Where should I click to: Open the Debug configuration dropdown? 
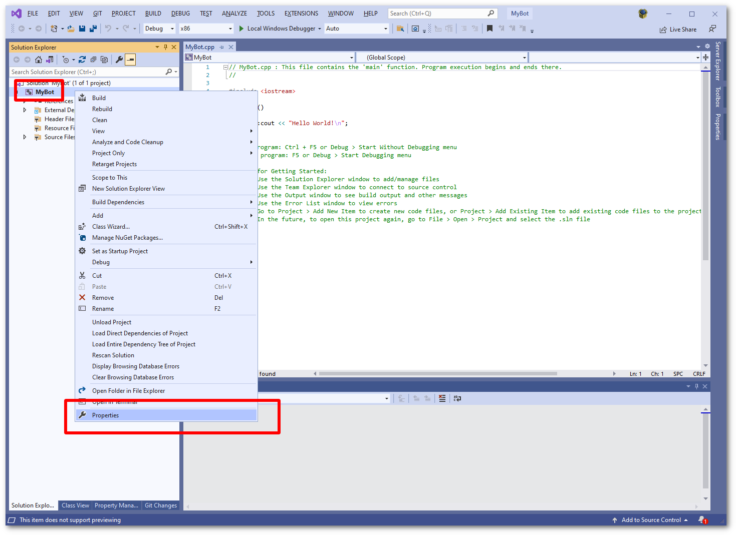(x=159, y=29)
